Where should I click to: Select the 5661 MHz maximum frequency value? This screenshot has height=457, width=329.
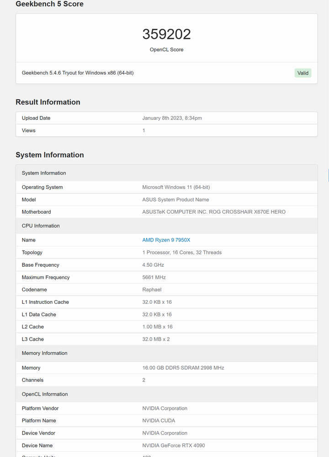tap(154, 278)
